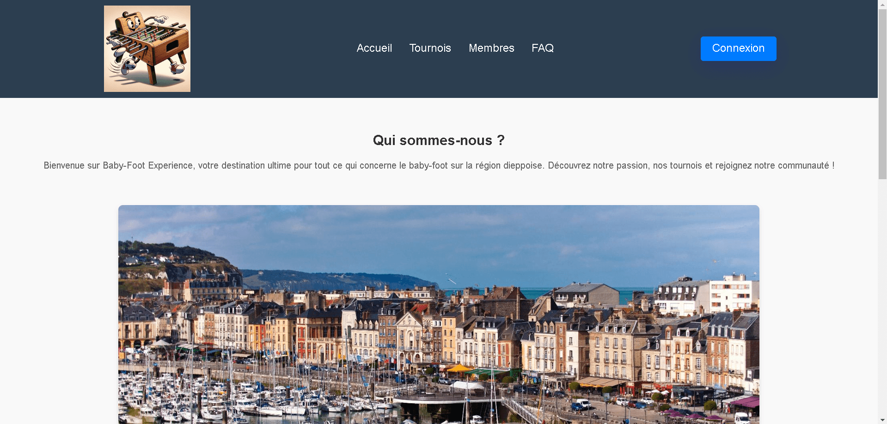Click the empty scrollbar track below the thumb
This screenshot has height=424, width=887.
(882, 300)
